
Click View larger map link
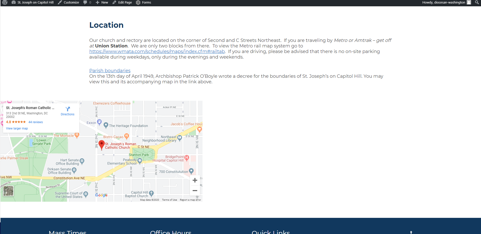(17, 128)
